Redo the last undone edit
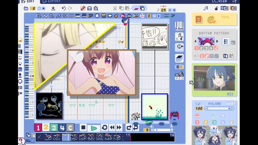 click(70, 8)
